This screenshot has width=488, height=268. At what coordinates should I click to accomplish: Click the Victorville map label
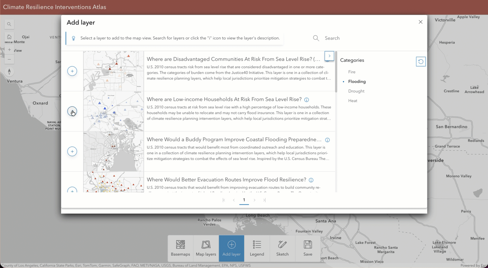pyautogui.click(x=445, y=20)
